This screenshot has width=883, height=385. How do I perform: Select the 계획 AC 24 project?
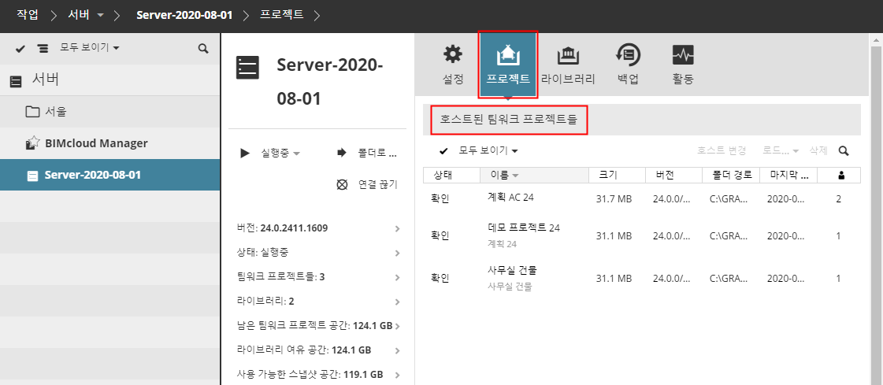point(512,198)
